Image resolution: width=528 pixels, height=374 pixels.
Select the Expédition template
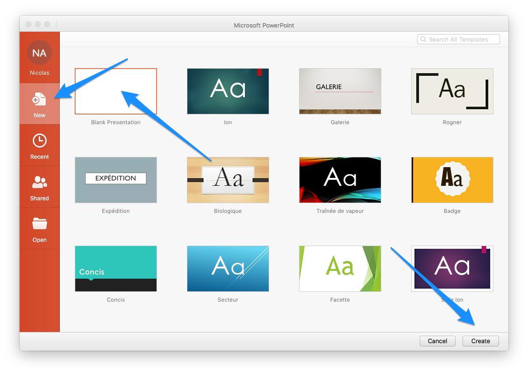coord(115,180)
